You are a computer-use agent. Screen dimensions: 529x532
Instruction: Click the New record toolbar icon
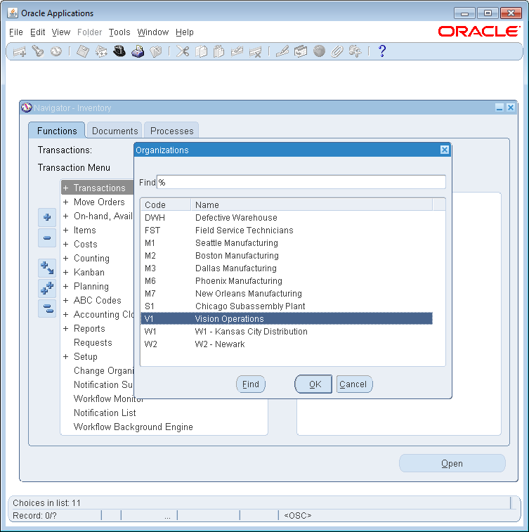(20, 51)
